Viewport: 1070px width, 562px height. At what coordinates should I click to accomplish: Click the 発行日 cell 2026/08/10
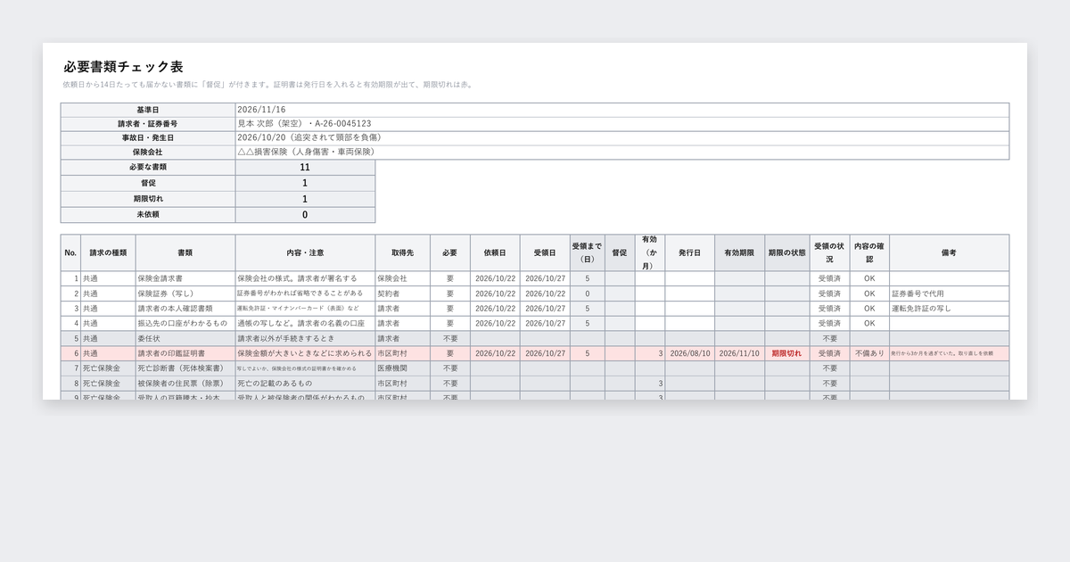tap(690, 353)
